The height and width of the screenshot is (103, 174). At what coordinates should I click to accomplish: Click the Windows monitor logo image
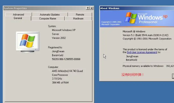tap(28, 42)
